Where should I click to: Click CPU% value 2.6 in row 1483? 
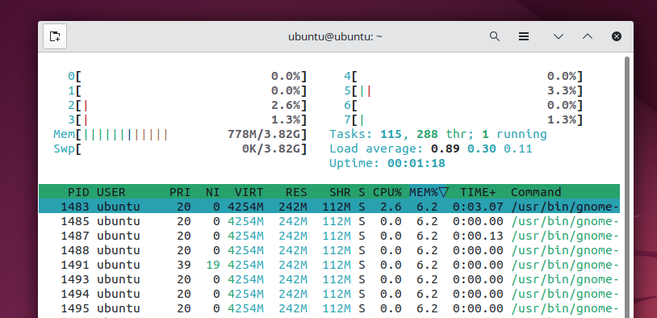(x=391, y=207)
